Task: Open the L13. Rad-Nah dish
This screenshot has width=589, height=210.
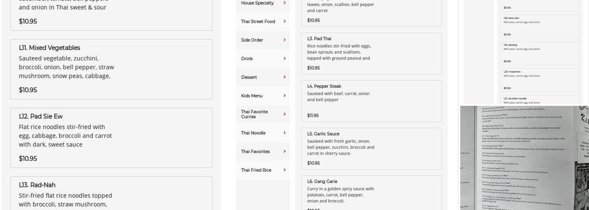Action: pyautogui.click(x=37, y=185)
